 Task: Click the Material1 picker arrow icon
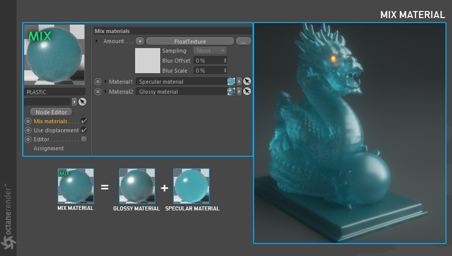point(247,81)
